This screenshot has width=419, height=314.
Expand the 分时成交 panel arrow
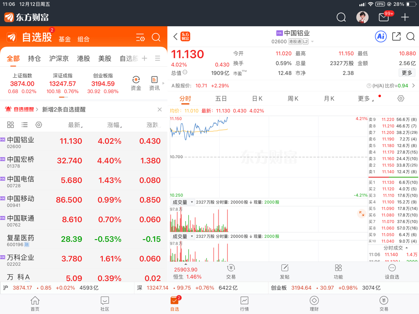407,248
